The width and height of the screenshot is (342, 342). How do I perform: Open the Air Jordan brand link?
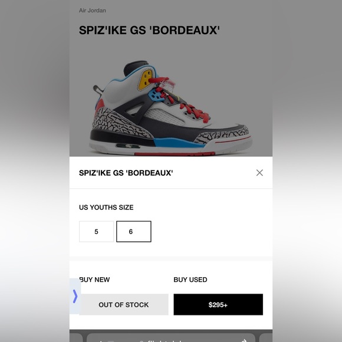pyautogui.click(x=92, y=11)
